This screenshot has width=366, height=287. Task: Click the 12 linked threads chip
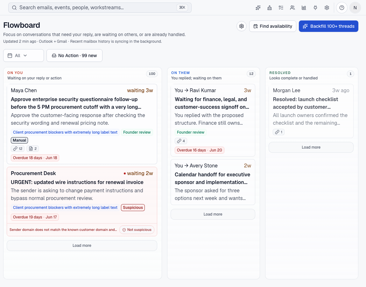click(x=18, y=149)
